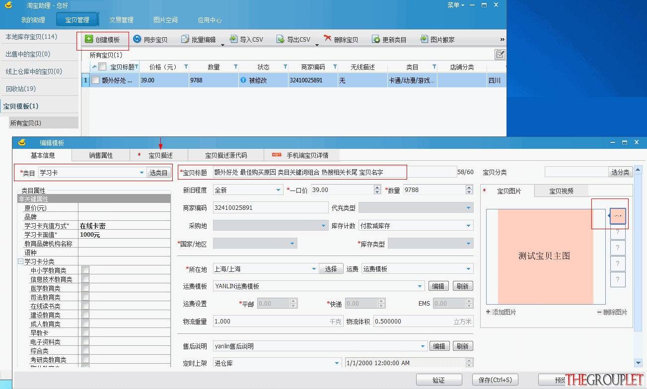647x389 pixels.
Task: Open the 类目 学习卡 dropdown
Action: (x=142, y=173)
